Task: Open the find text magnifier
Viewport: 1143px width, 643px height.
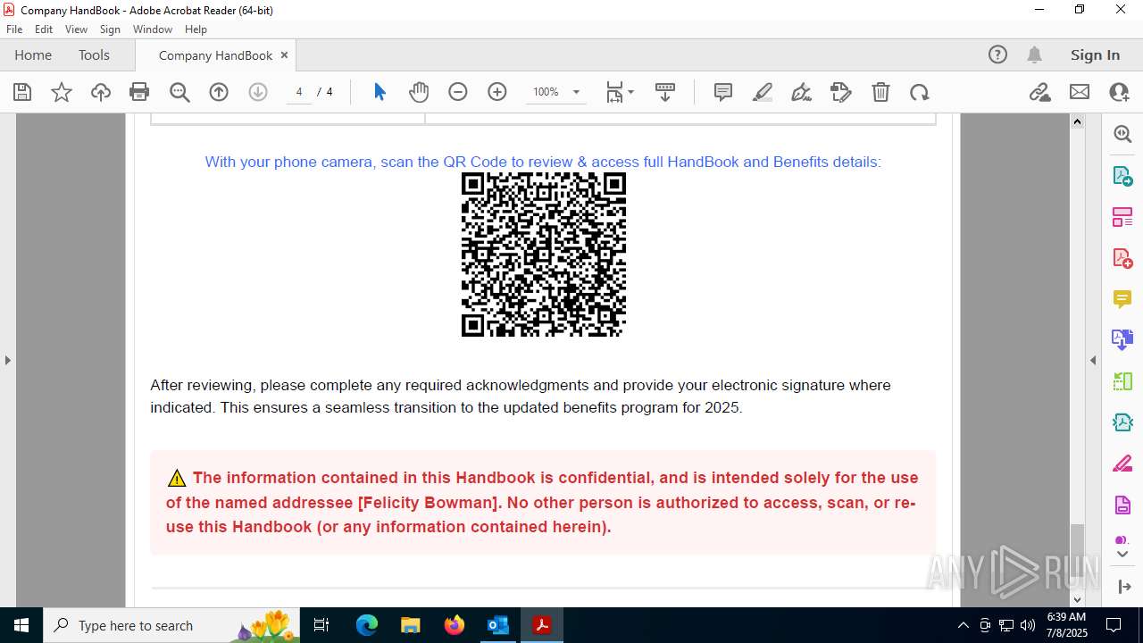Action: [179, 92]
